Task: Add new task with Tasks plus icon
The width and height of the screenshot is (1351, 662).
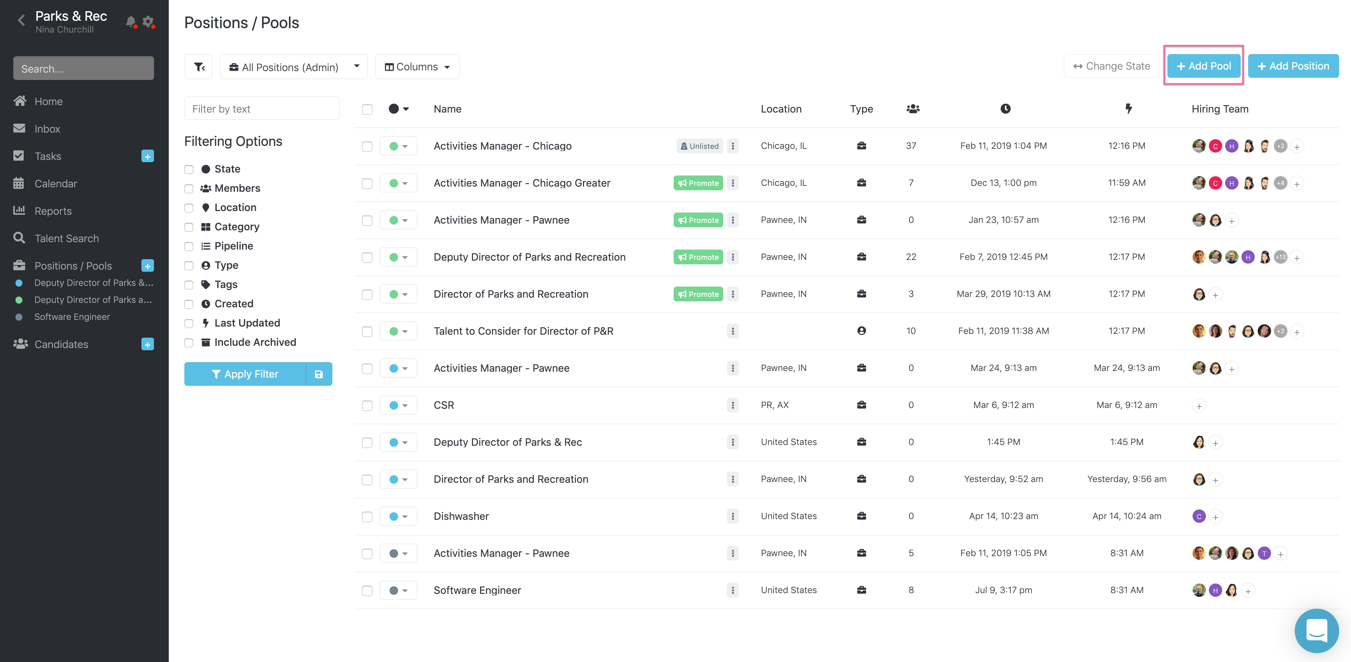Action: point(147,156)
